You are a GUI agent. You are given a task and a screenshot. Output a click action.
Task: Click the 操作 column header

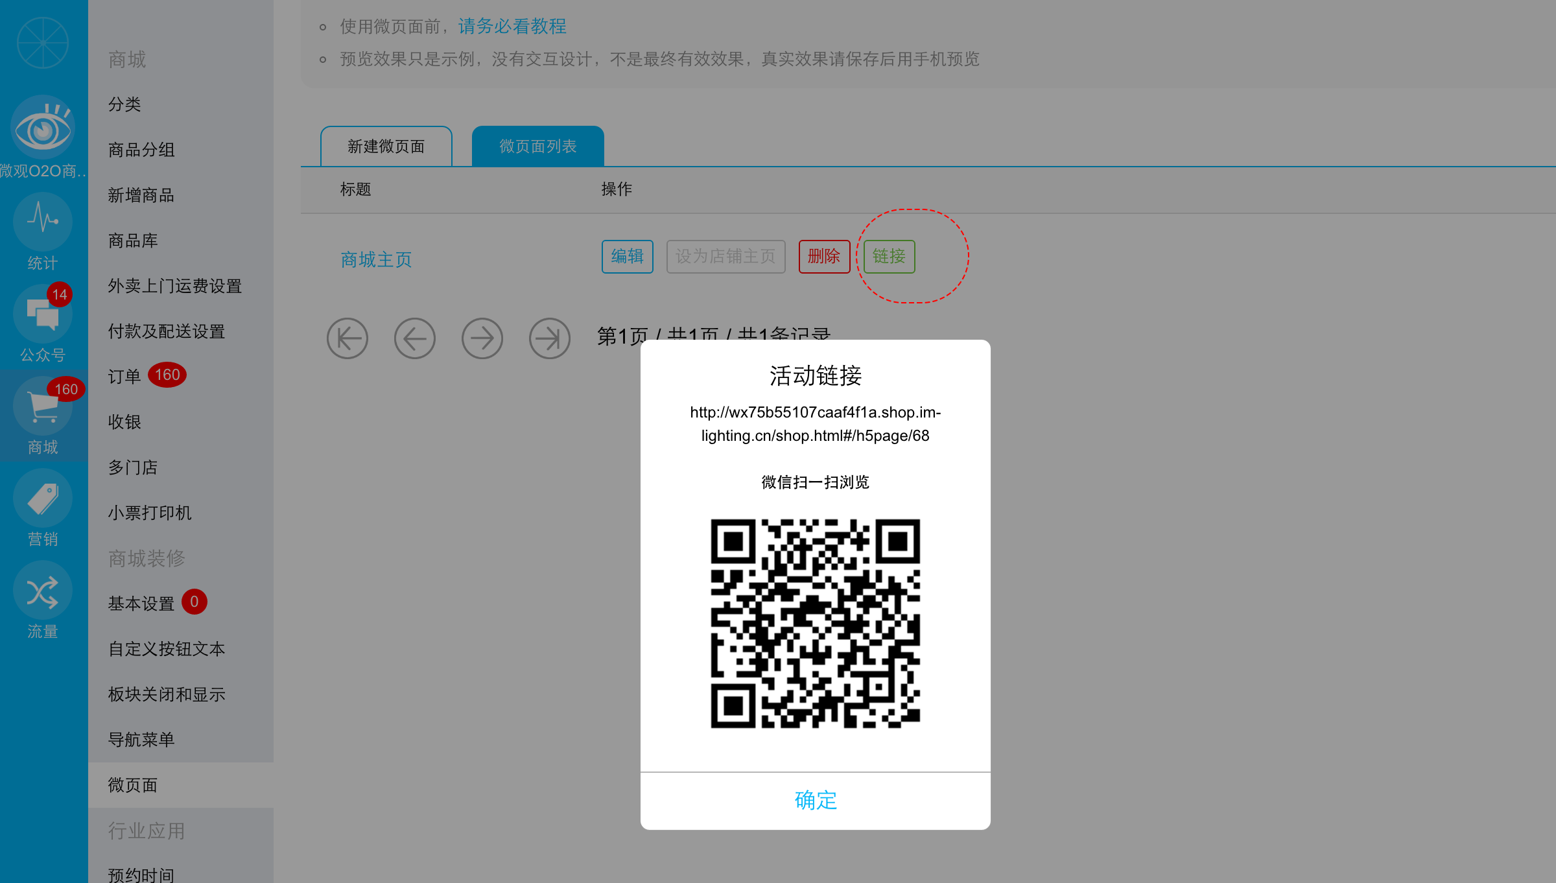[x=617, y=189]
